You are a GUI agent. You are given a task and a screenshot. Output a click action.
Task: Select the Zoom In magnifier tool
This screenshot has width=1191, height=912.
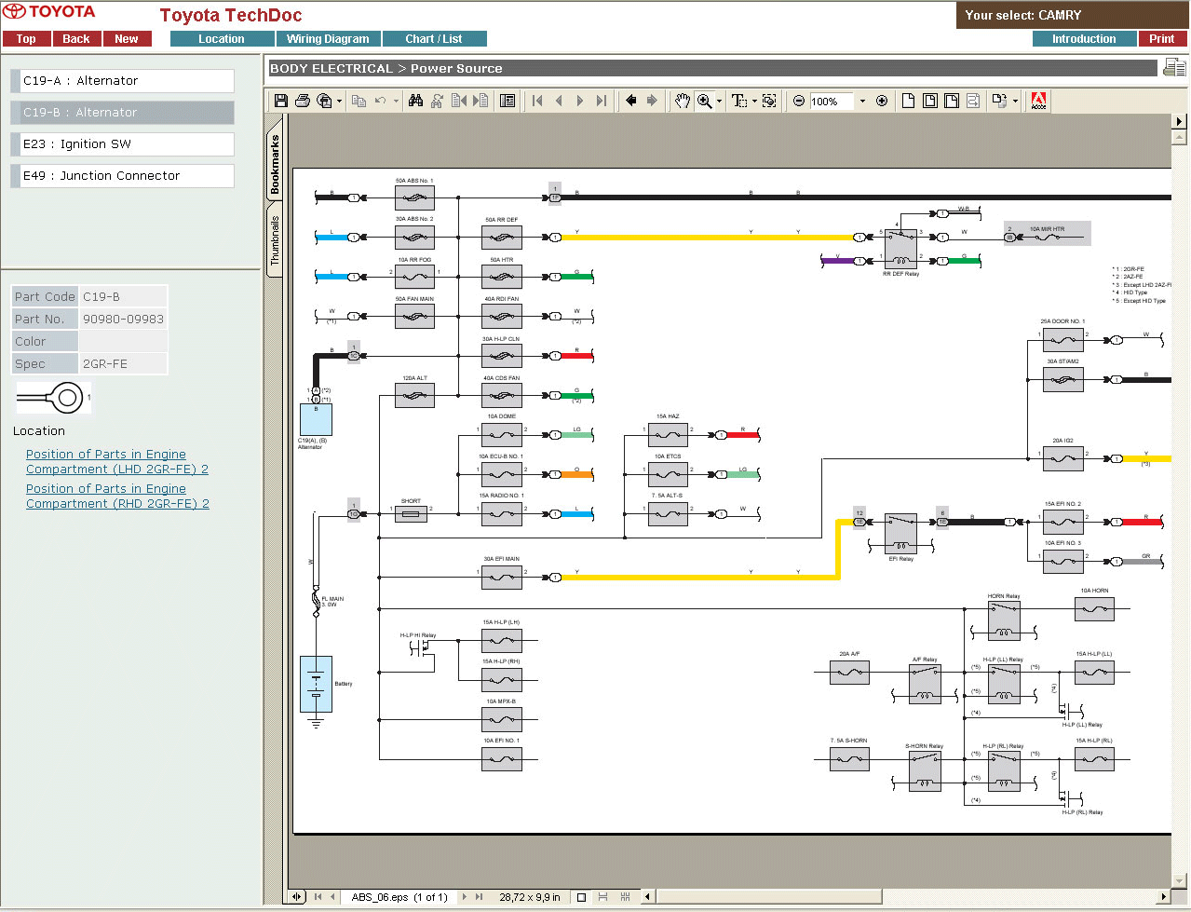coord(705,101)
